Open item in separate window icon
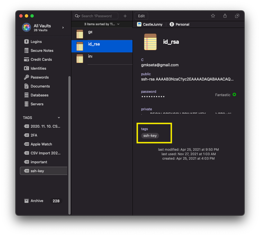This screenshot has width=260, height=236. click(x=237, y=16)
